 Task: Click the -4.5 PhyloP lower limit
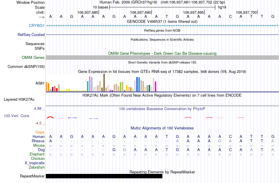[38, 123]
